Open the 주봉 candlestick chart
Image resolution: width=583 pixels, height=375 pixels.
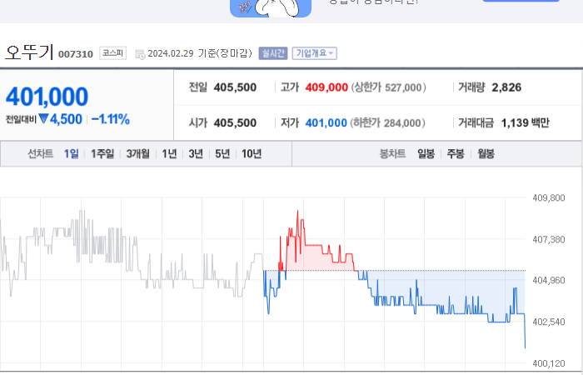click(x=456, y=153)
